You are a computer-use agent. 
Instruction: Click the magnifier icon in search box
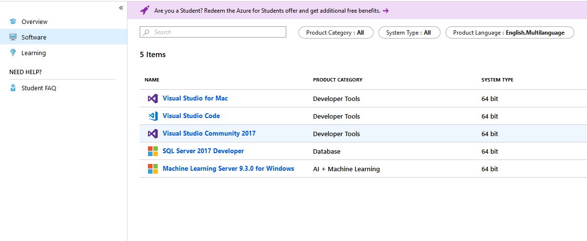pos(147,32)
